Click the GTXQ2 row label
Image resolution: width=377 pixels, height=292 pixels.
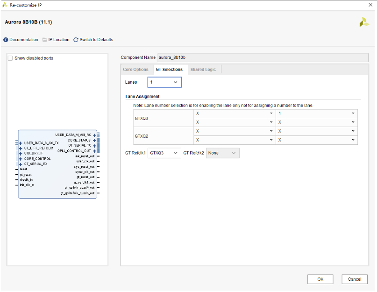point(142,136)
